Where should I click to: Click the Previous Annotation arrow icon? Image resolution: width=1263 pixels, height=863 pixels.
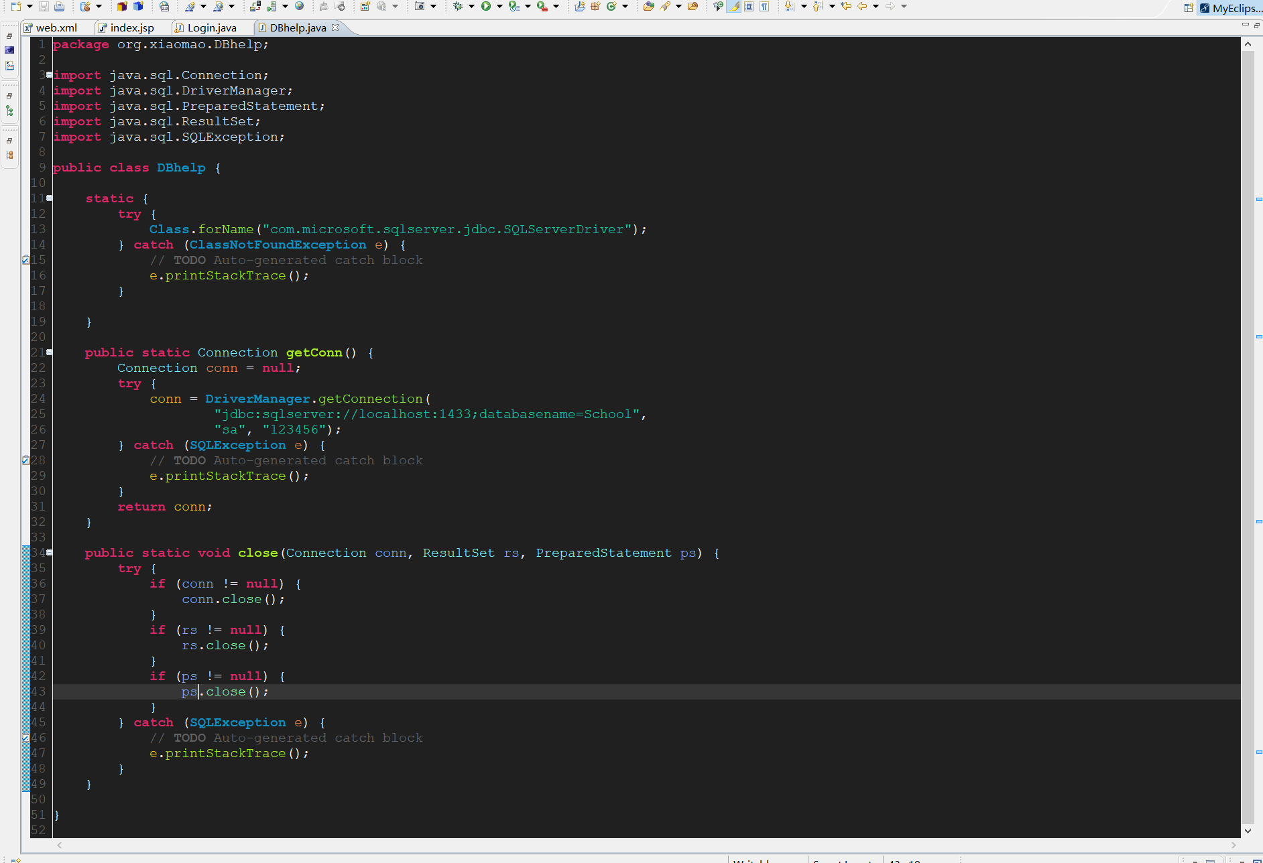coord(817,7)
